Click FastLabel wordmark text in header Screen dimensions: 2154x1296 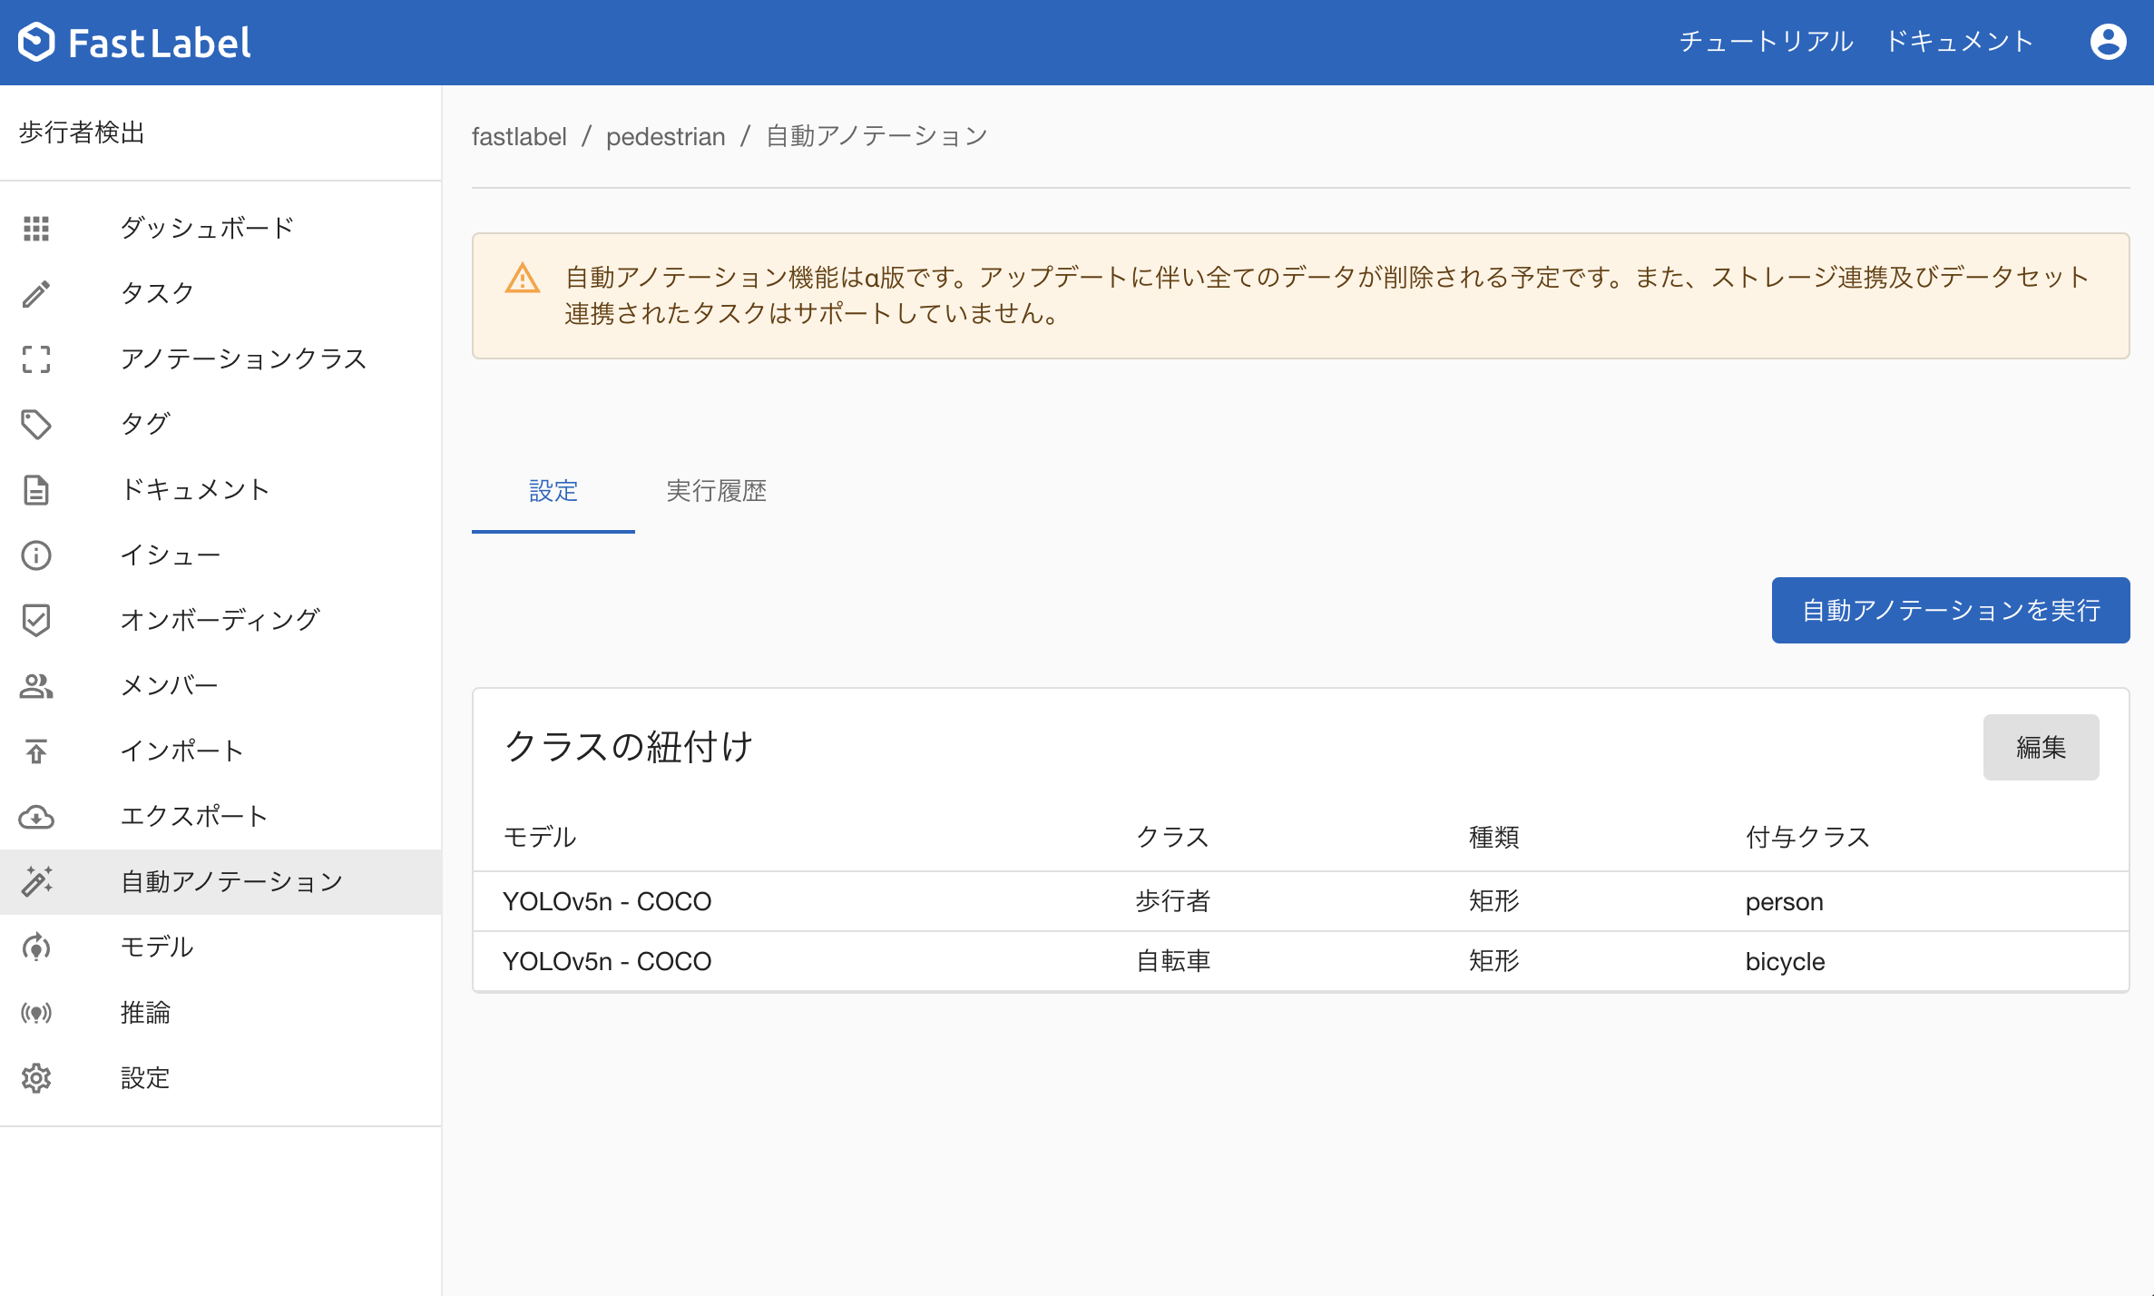click(x=160, y=43)
